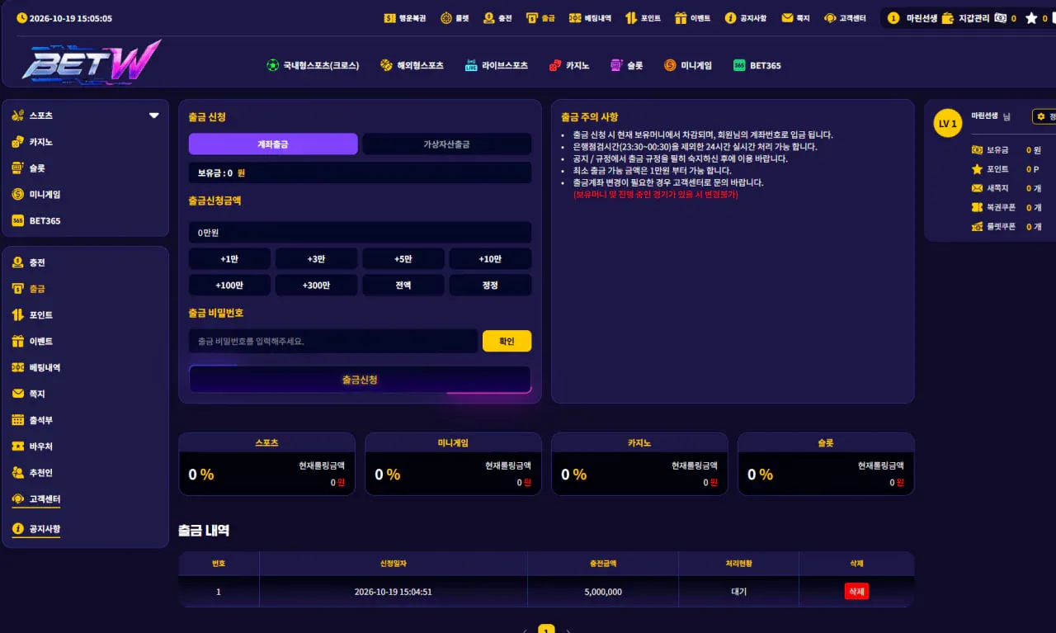Focus the 출금신청금액 amount field

click(360, 233)
